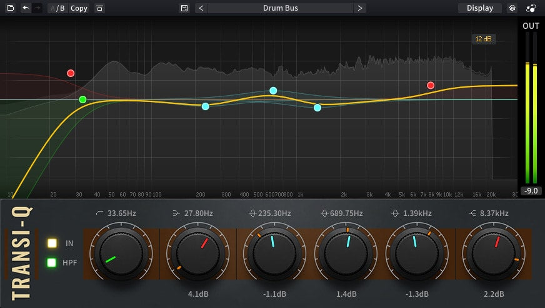Click the bell shape icon at 1.39kHz
This screenshot has height=308, width=545.
[x=395, y=213]
